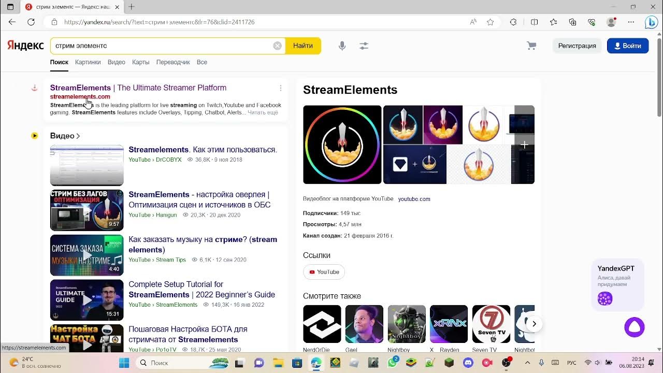This screenshot has width=663, height=373.
Task: Open the streamelements.com link
Action: tap(80, 96)
